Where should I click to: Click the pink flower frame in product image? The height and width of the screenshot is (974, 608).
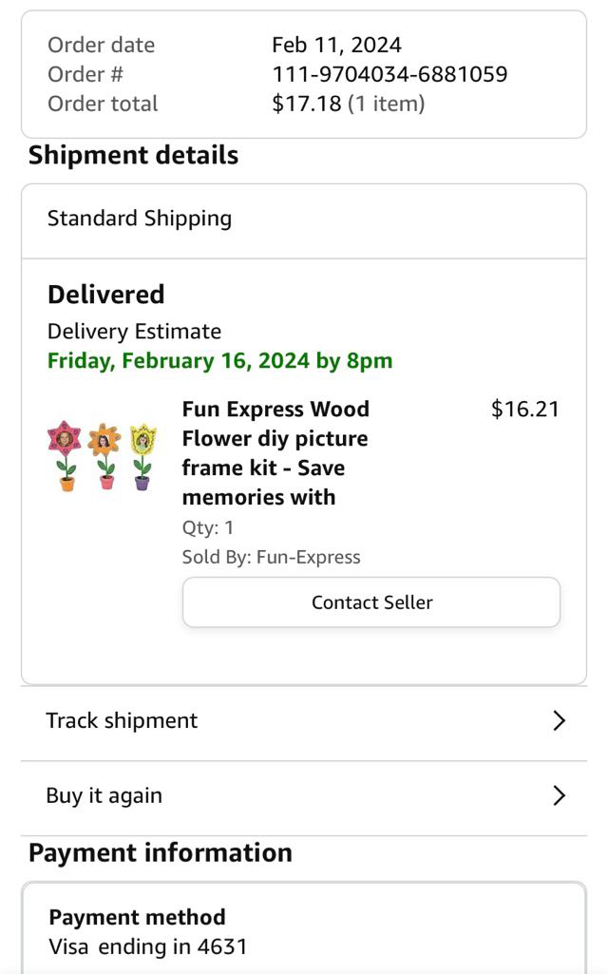click(x=65, y=439)
